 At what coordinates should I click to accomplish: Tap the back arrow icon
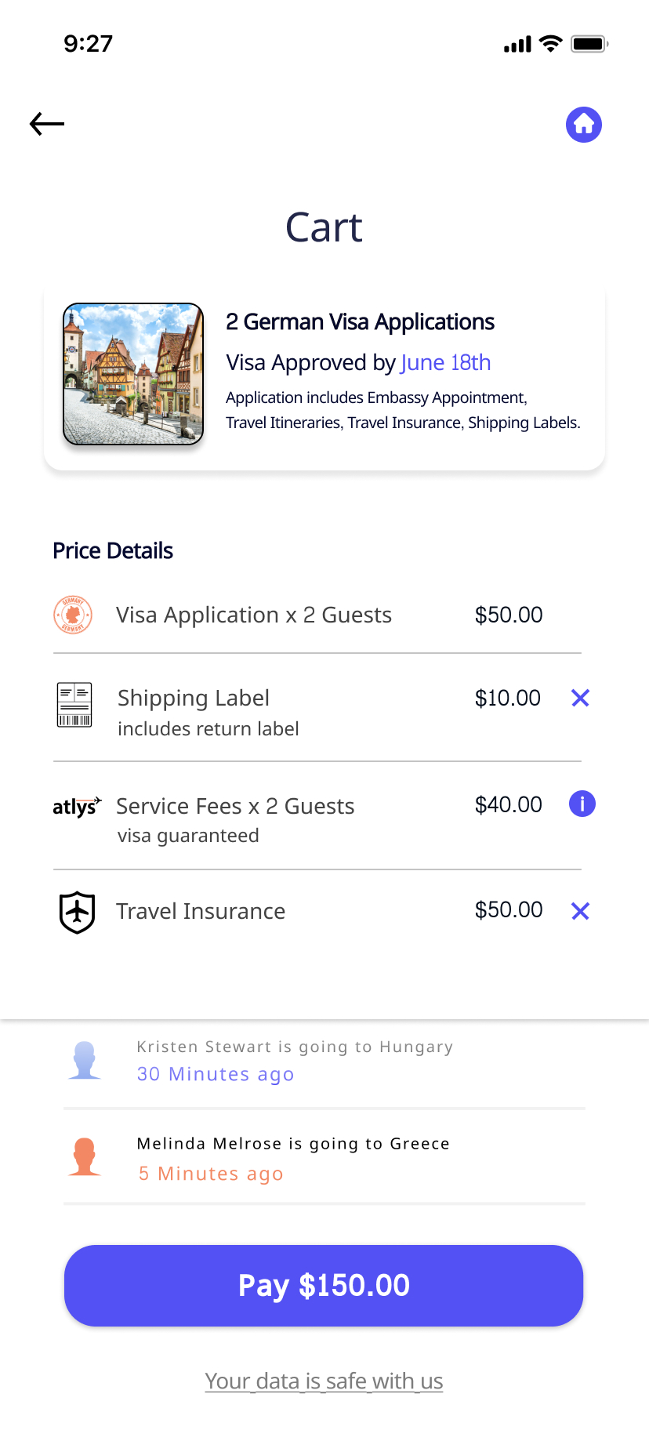coord(47,124)
